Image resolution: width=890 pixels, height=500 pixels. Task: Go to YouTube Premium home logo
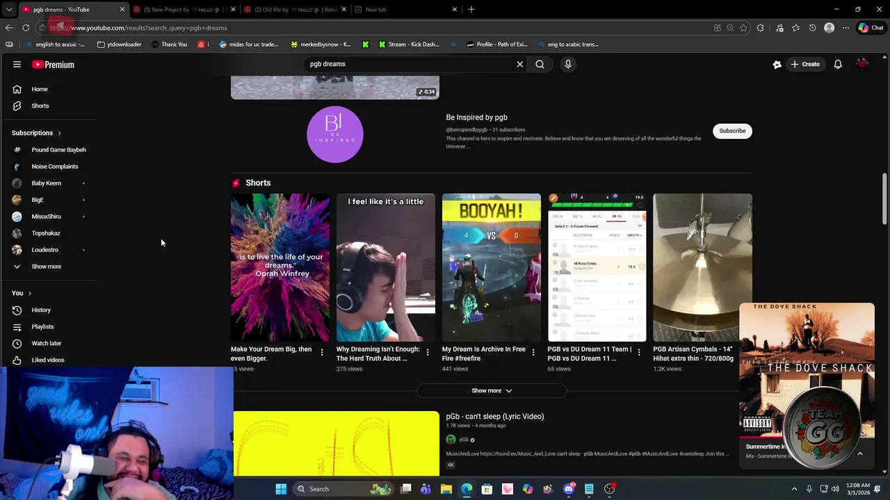[54, 65]
